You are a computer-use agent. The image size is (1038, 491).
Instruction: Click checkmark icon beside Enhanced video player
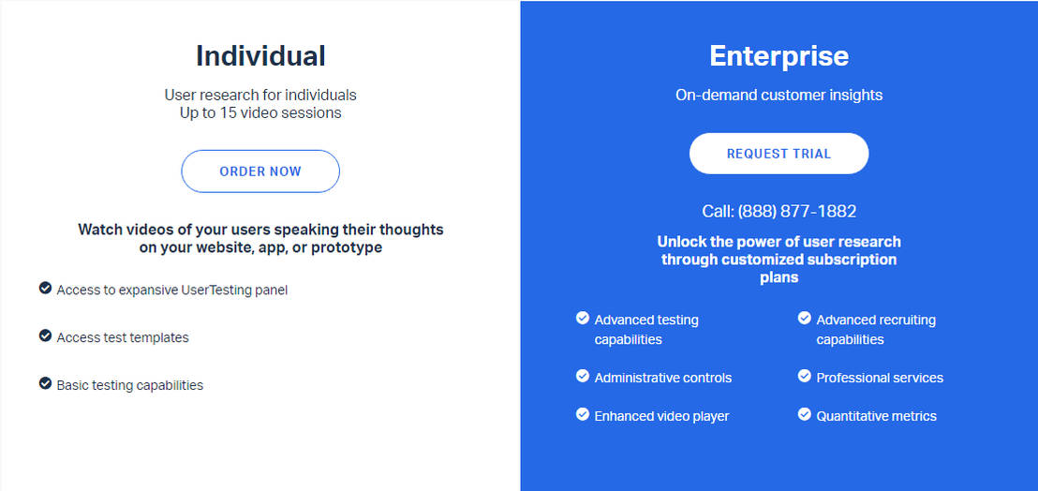tap(583, 414)
